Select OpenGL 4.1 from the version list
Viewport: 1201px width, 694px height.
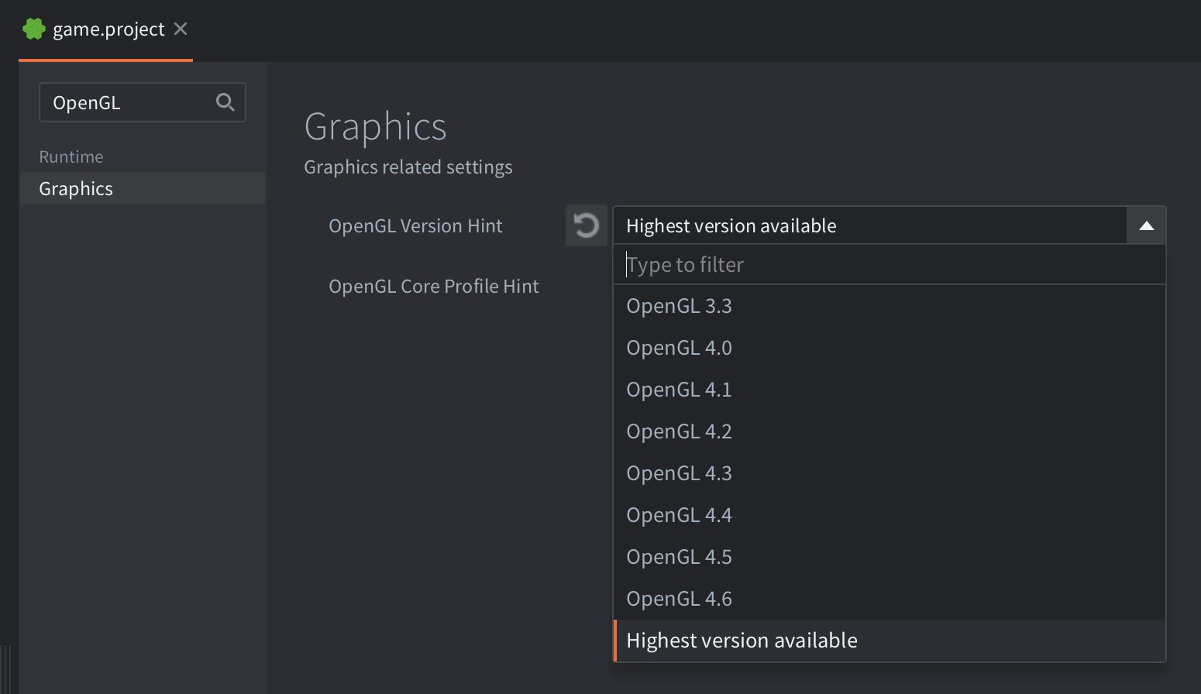(x=679, y=389)
